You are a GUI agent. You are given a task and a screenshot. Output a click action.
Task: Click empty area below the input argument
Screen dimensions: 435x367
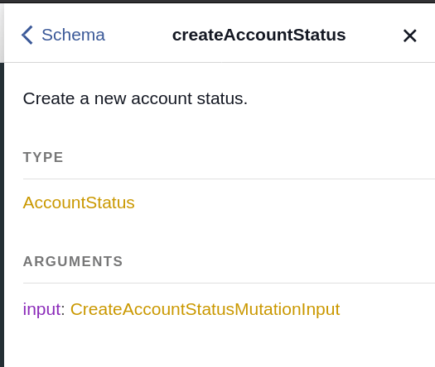coord(220,343)
